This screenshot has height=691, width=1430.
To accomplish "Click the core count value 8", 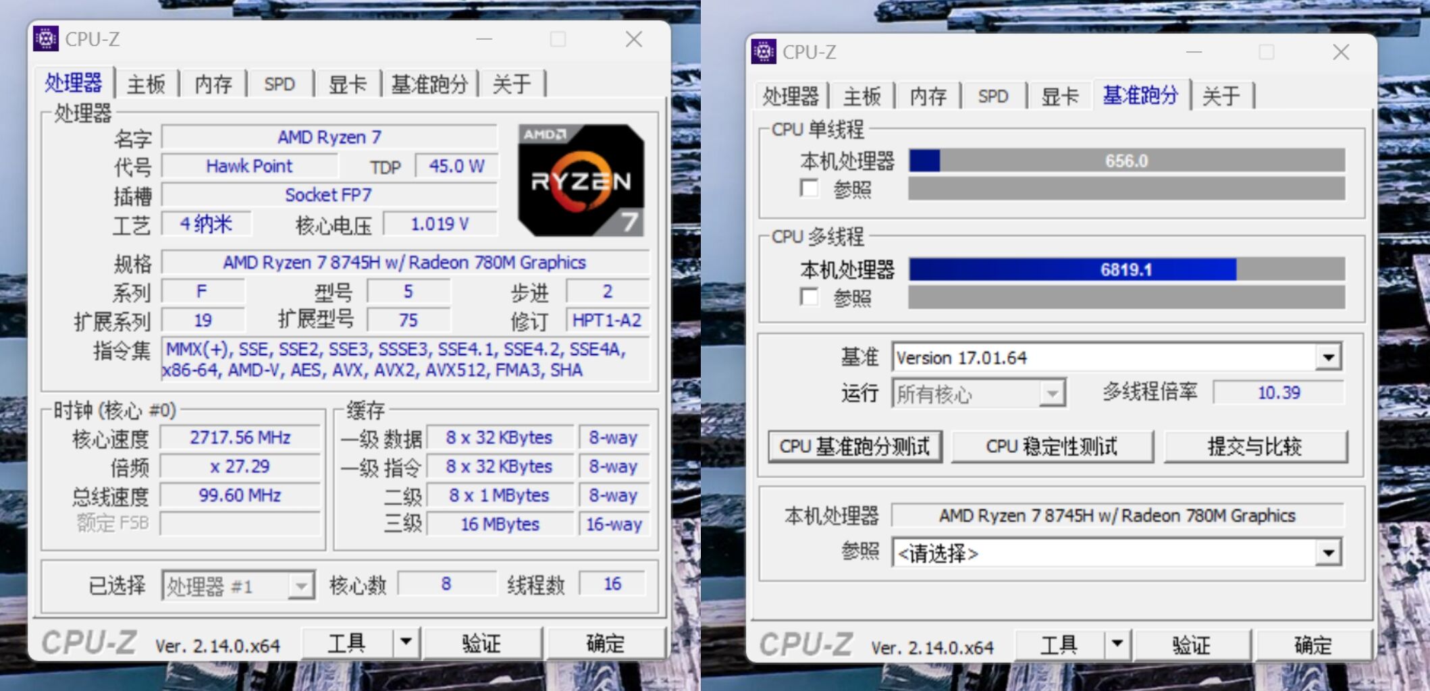I will click(446, 584).
